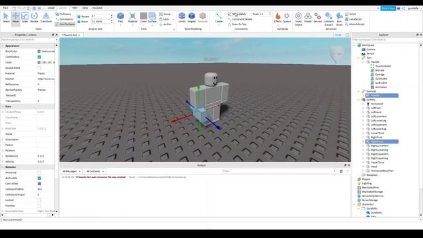Image resolution: width=423 pixels, height=238 pixels.
Task: Switch to the PLUGINS ribbon tab
Action: 97,8
